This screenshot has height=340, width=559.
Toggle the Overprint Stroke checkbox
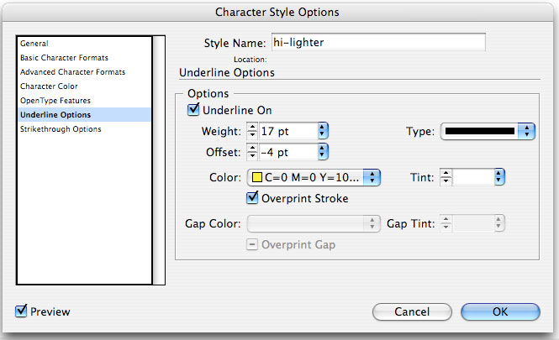[252, 197]
